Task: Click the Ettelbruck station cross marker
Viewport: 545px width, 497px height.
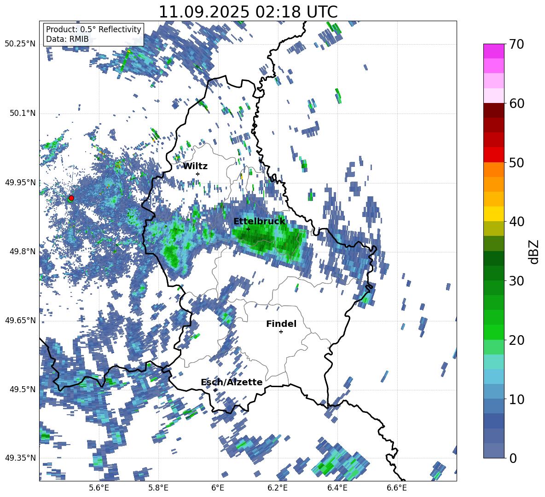Action: pos(248,229)
